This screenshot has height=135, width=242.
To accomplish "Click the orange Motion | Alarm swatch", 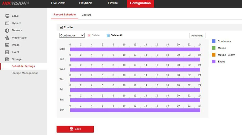I will [214, 55].
